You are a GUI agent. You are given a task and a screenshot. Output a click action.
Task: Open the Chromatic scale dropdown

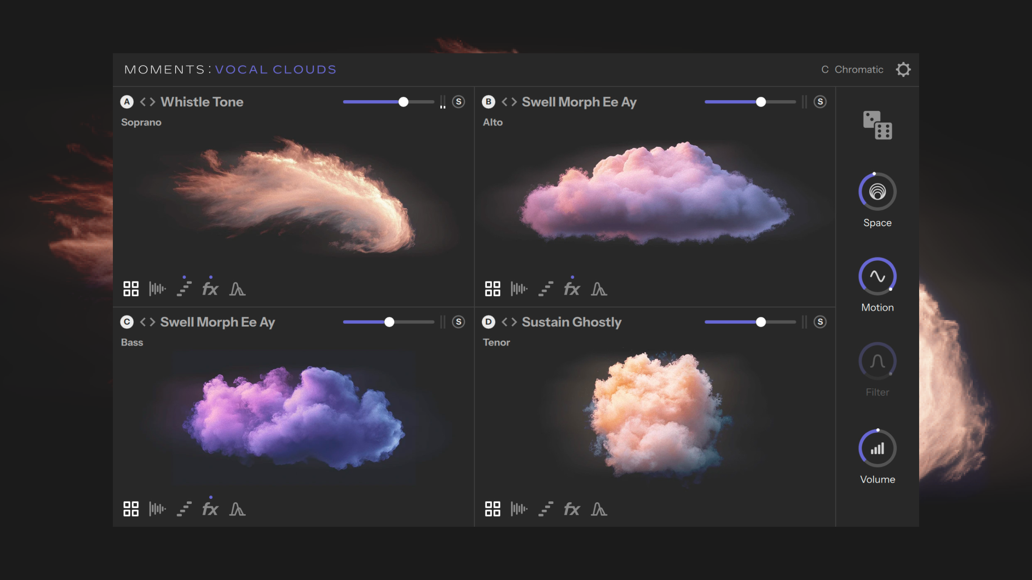858,69
